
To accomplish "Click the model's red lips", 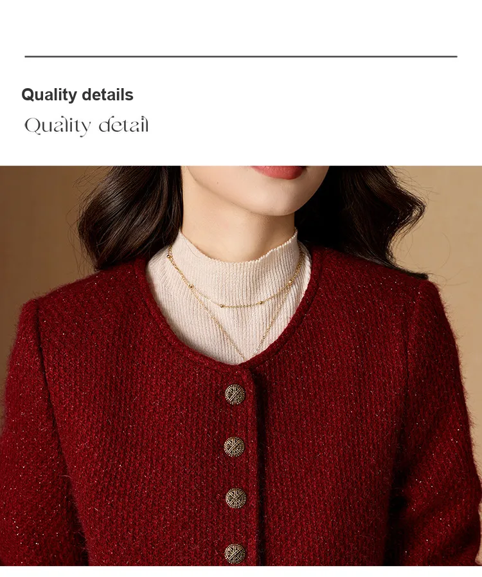I will point(276,172).
